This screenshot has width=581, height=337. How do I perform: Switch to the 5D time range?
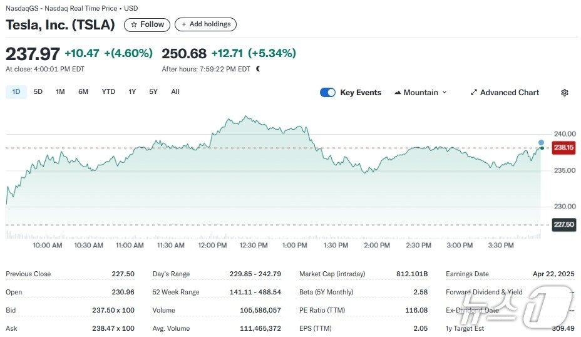(38, 92)
